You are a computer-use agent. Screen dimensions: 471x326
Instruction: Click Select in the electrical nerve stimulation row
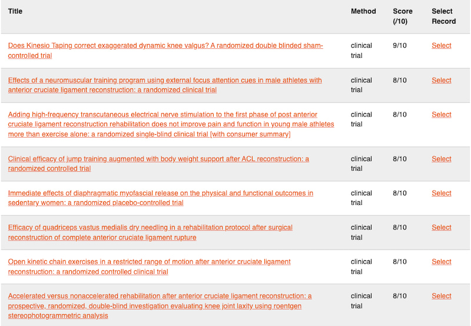click(441, 115)
